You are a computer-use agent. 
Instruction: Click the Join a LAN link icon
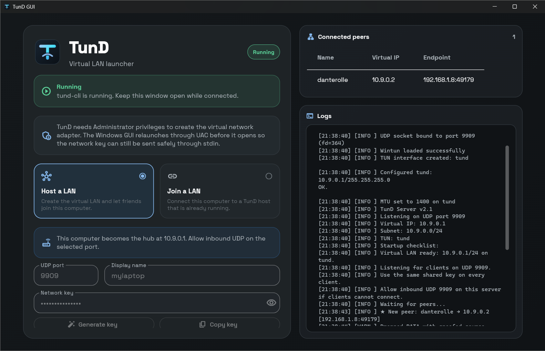point(172,176)
